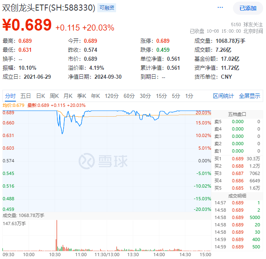The image size is (266, 259).
Task: Click the 买1 bid row 30.3万
Action: pyautogui.click(x=237, y=159)
